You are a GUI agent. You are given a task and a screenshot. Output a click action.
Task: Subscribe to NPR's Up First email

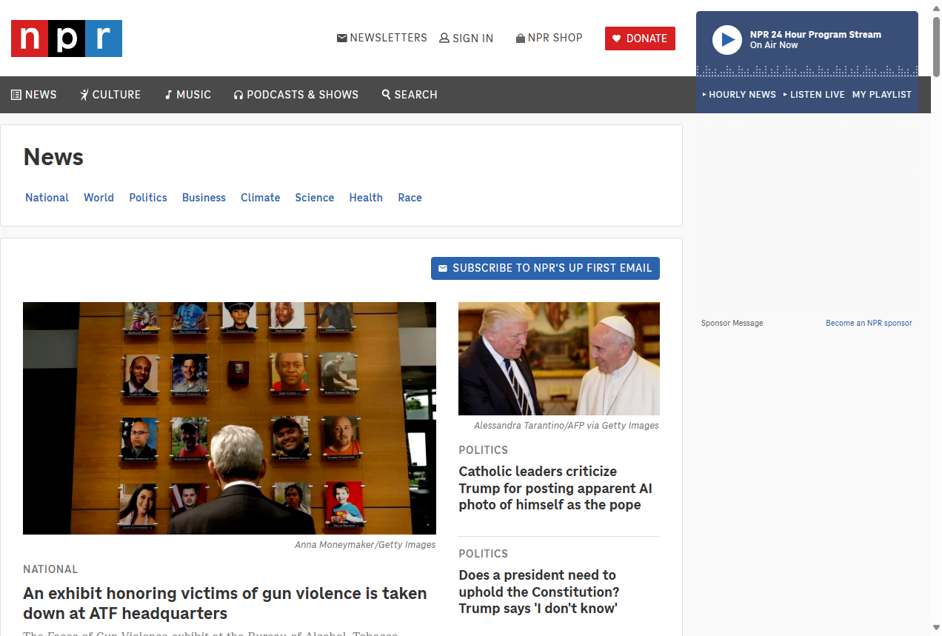pyautogui.click(x=545, y=268)
